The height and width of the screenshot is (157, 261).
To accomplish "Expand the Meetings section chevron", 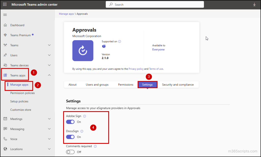I will tap(49, 119).
